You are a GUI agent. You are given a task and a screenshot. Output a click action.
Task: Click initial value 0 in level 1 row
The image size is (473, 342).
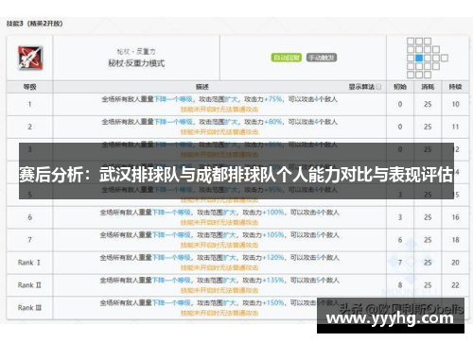coord(400,104)
